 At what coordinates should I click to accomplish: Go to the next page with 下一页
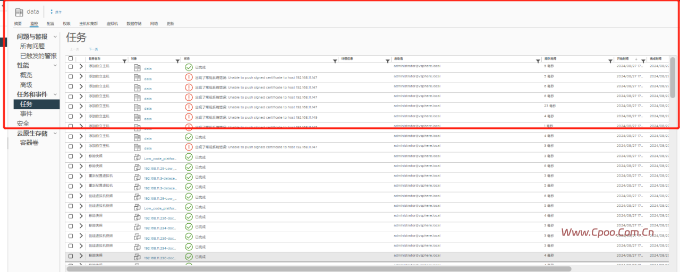(x=93, y=49)
